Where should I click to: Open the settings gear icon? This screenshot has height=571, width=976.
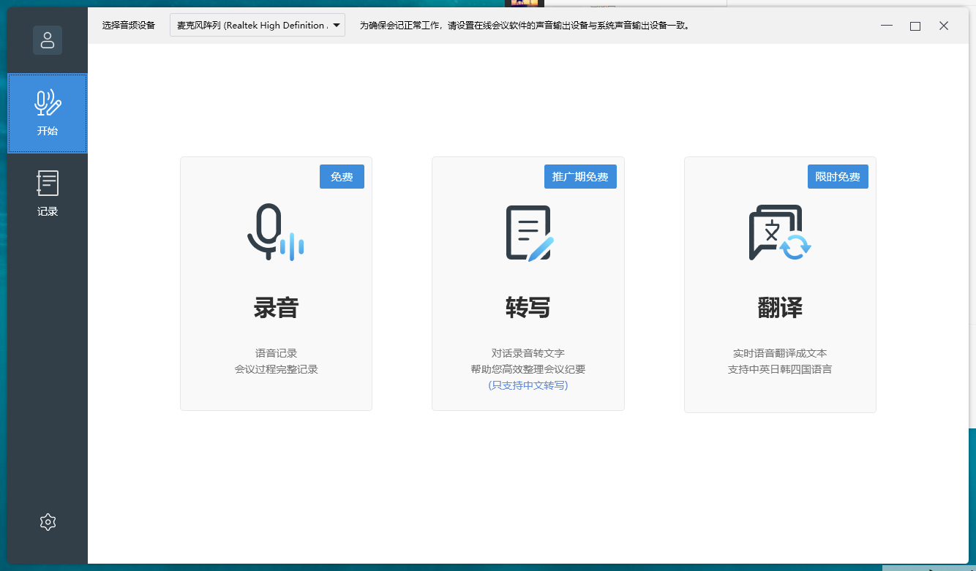pyautogui.click(x=47, y=521)
